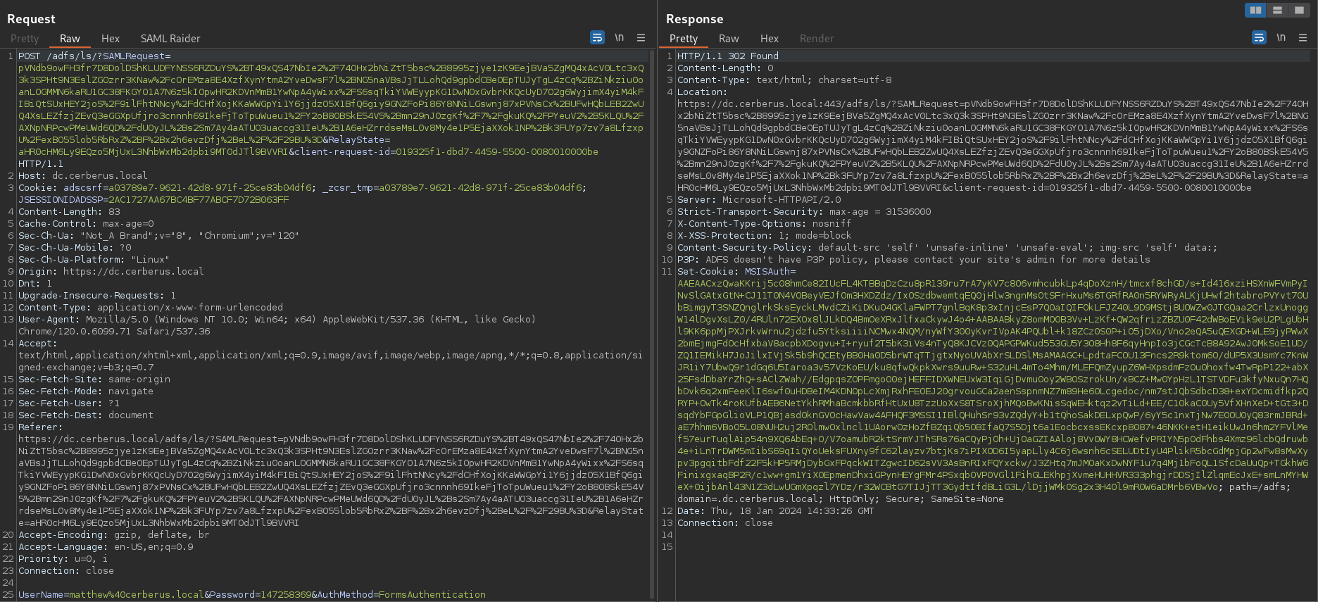Click the UserName matthew@cerberus.local body parameter

click(111, 595)
